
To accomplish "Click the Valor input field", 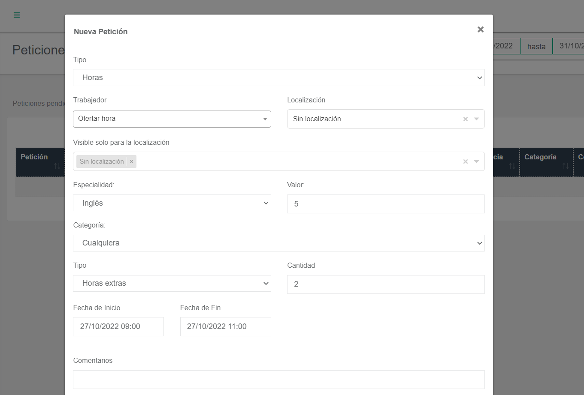I will click(x=385, y=204).
